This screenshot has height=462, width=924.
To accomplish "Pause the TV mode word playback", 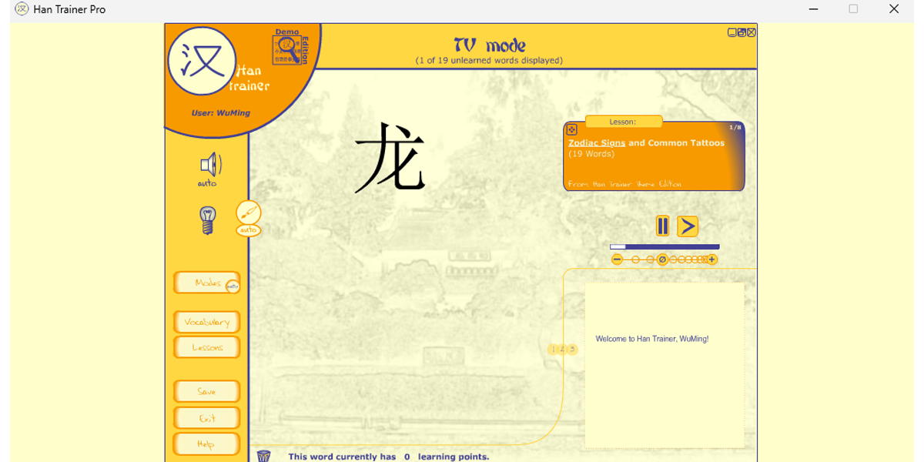I will (x=661, y=226).
